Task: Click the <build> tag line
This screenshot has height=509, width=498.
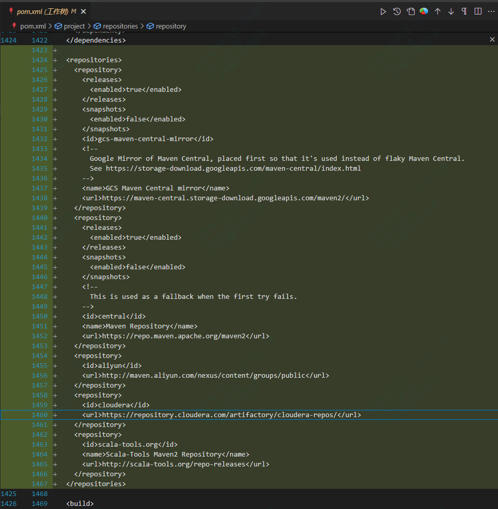Action: pos(80,504)
